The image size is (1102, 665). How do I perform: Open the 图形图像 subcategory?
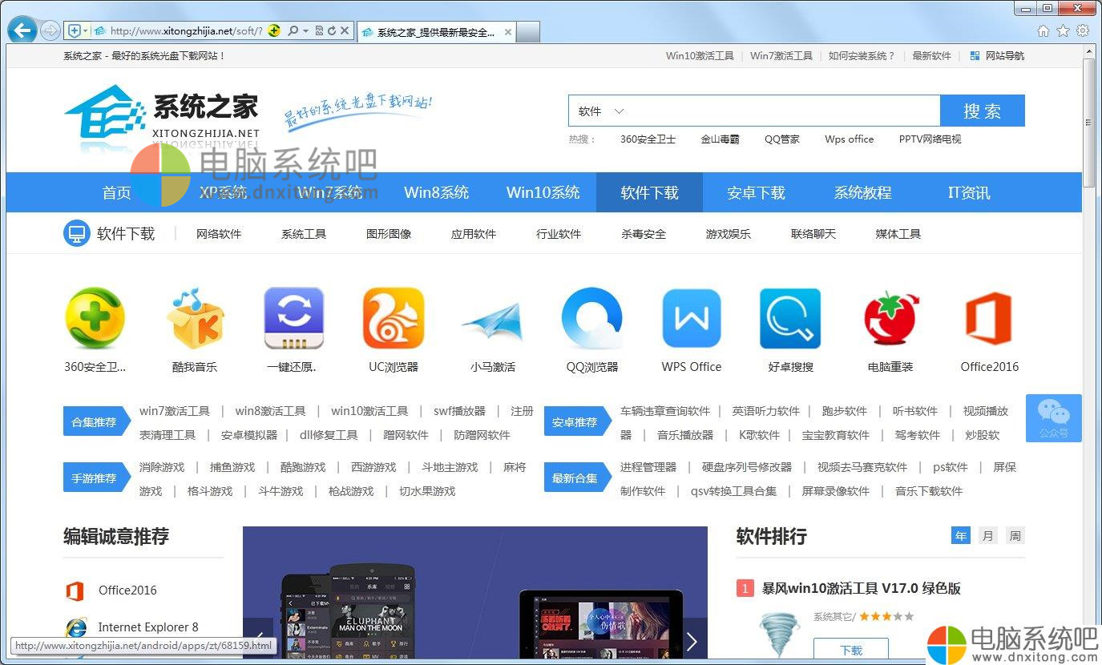pos(389,234)
